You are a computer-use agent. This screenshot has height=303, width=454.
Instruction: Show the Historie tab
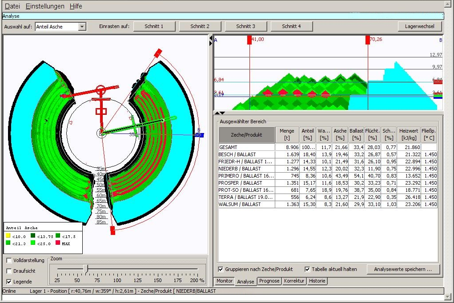click(317, 281)
